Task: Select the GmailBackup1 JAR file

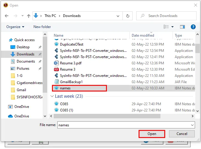Action: point(71,82)
